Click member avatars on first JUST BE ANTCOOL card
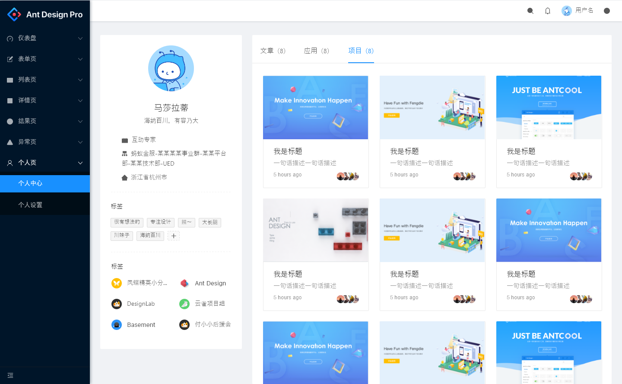 pyautogui.click(x=581, y=176)
